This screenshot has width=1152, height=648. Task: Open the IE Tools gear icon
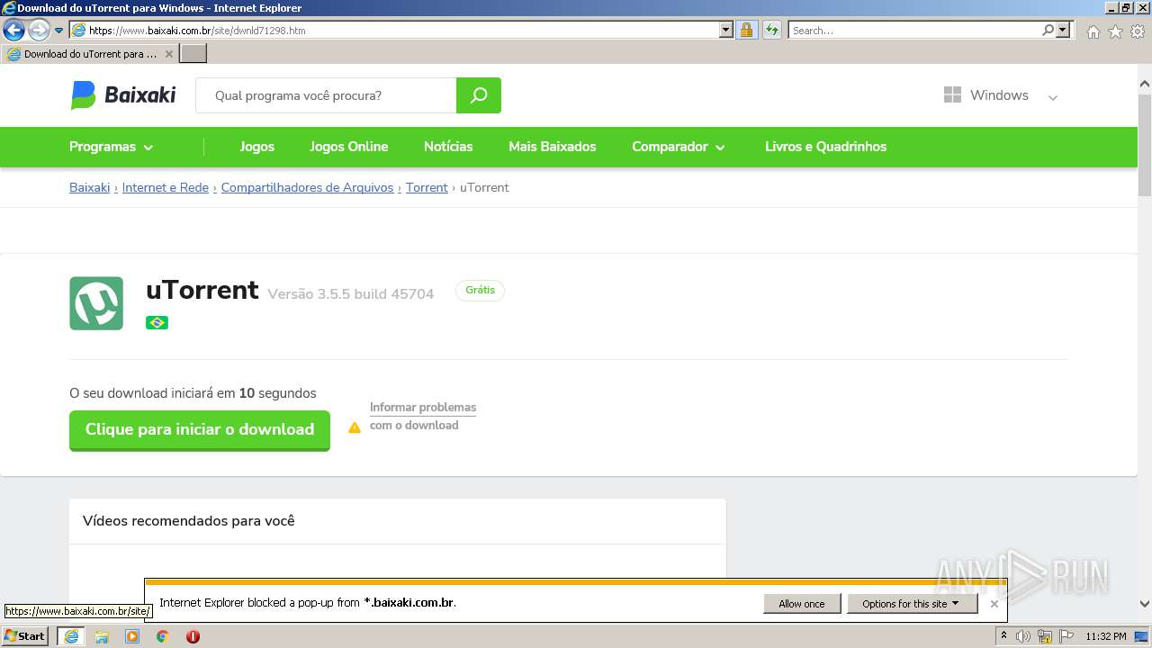1138,31
